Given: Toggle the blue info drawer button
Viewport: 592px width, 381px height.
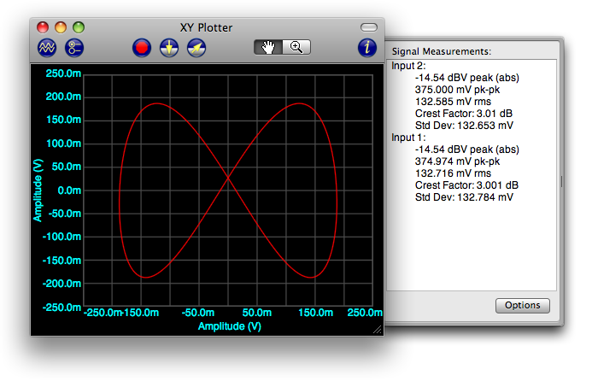Looking at the screenshot, I should [367, 48].
